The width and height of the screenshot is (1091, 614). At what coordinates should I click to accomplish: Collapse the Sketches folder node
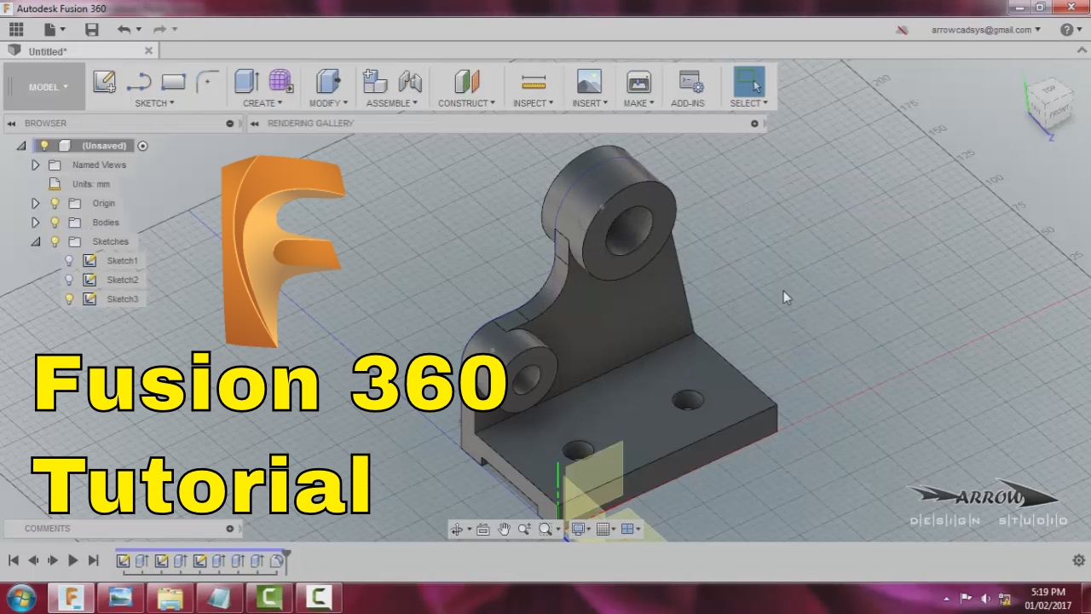[x=35, y=242]
